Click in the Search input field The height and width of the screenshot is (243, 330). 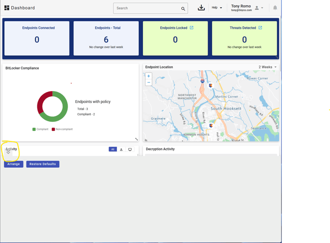click(146, 8)
